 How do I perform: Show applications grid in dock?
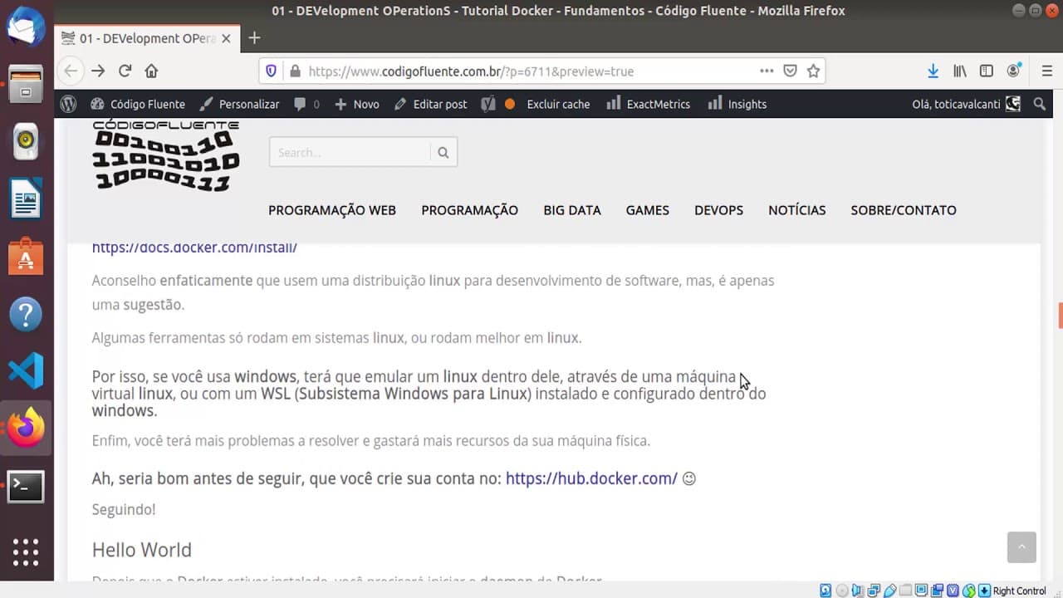(26, 551)
